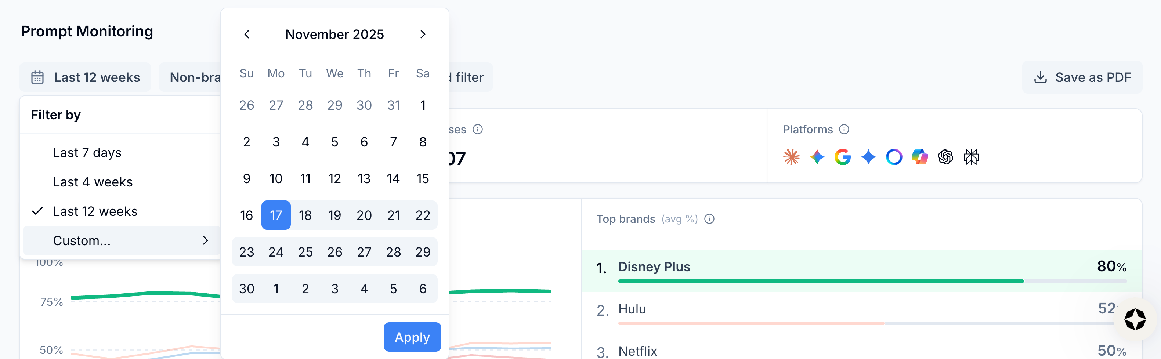Pick November 22 as a date
Screen dimensions: 1161x359
(423, 215)
